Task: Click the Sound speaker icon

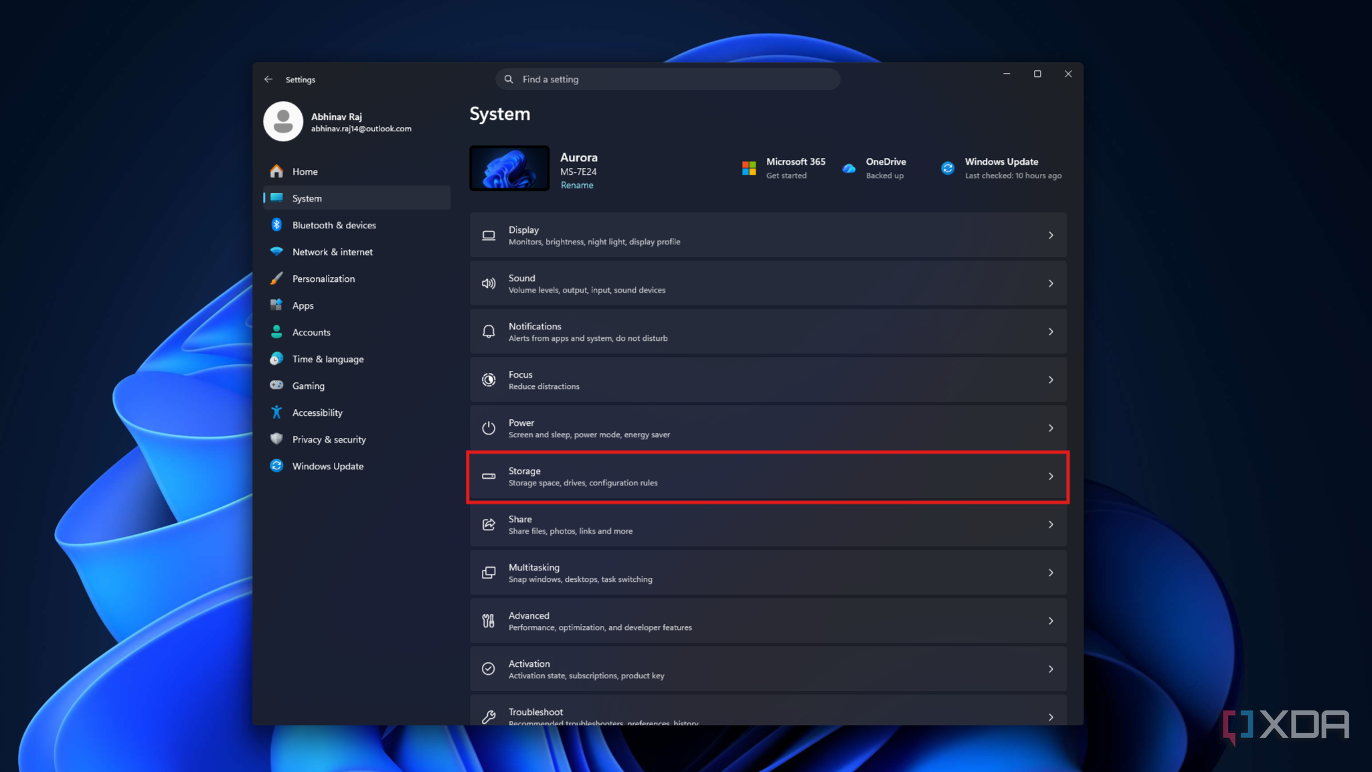Action: point(489,284)
